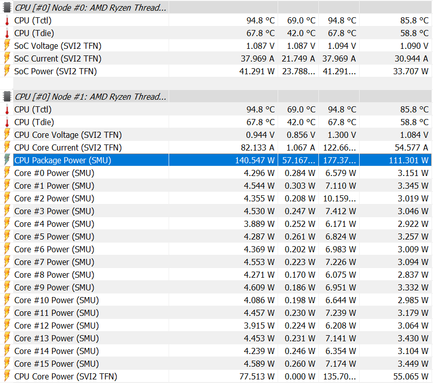The height and width of the screenshot is (383, 433).
Task: Click the gray bolt icon for CPU Package Power
Action: tap(7, 160)
